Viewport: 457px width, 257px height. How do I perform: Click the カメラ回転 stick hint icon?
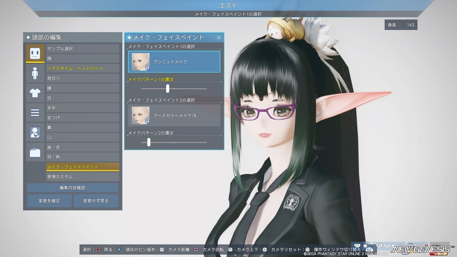tap(230, 249)
